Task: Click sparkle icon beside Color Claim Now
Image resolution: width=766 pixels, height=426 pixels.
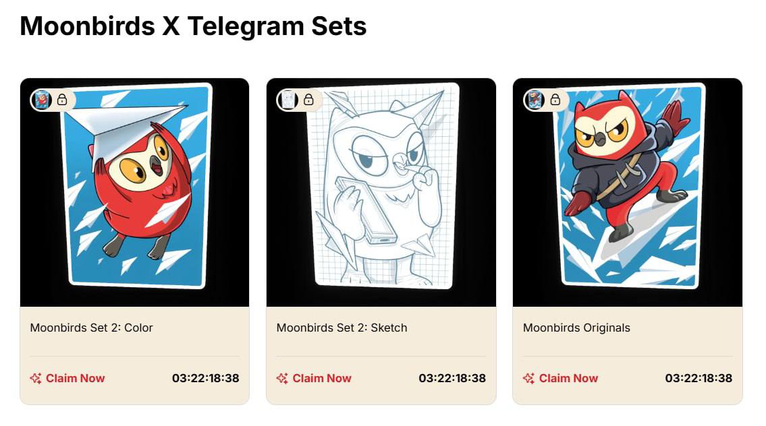Action: (x=36, y=378)
